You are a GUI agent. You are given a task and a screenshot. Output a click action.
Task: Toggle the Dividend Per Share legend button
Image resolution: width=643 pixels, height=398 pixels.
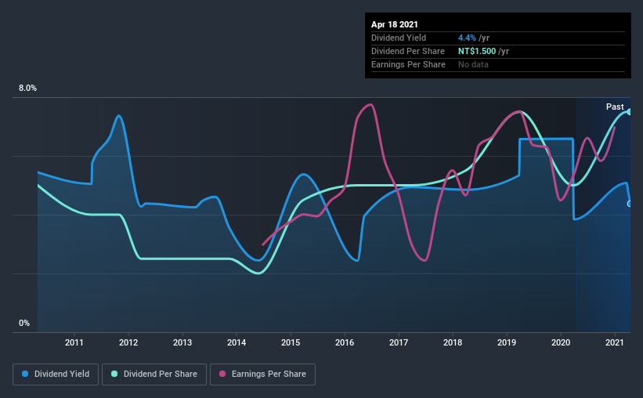pyautogui.click(x=154, y=374)
